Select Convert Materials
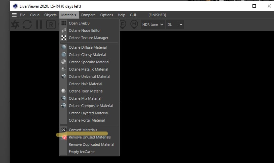Viewport: 274px width, 163px height. click(x=90, y=130)
